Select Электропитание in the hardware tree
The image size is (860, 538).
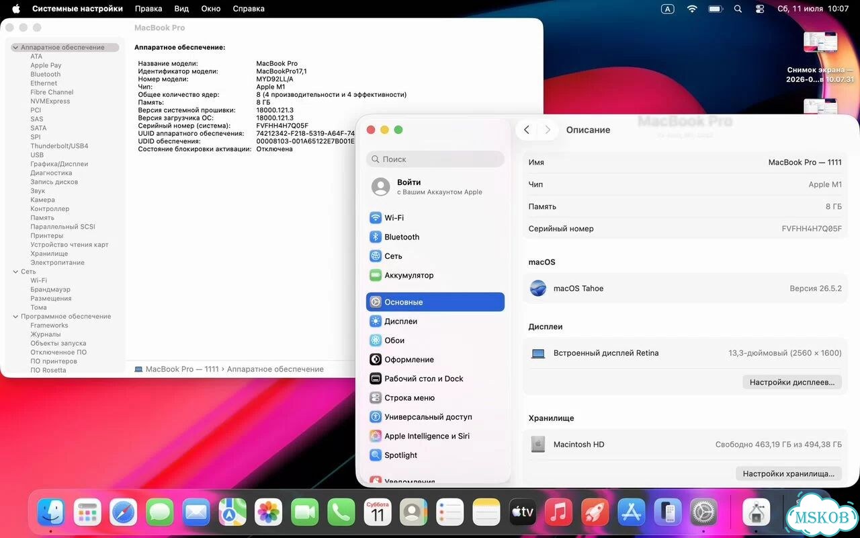[x=57, y=263]
